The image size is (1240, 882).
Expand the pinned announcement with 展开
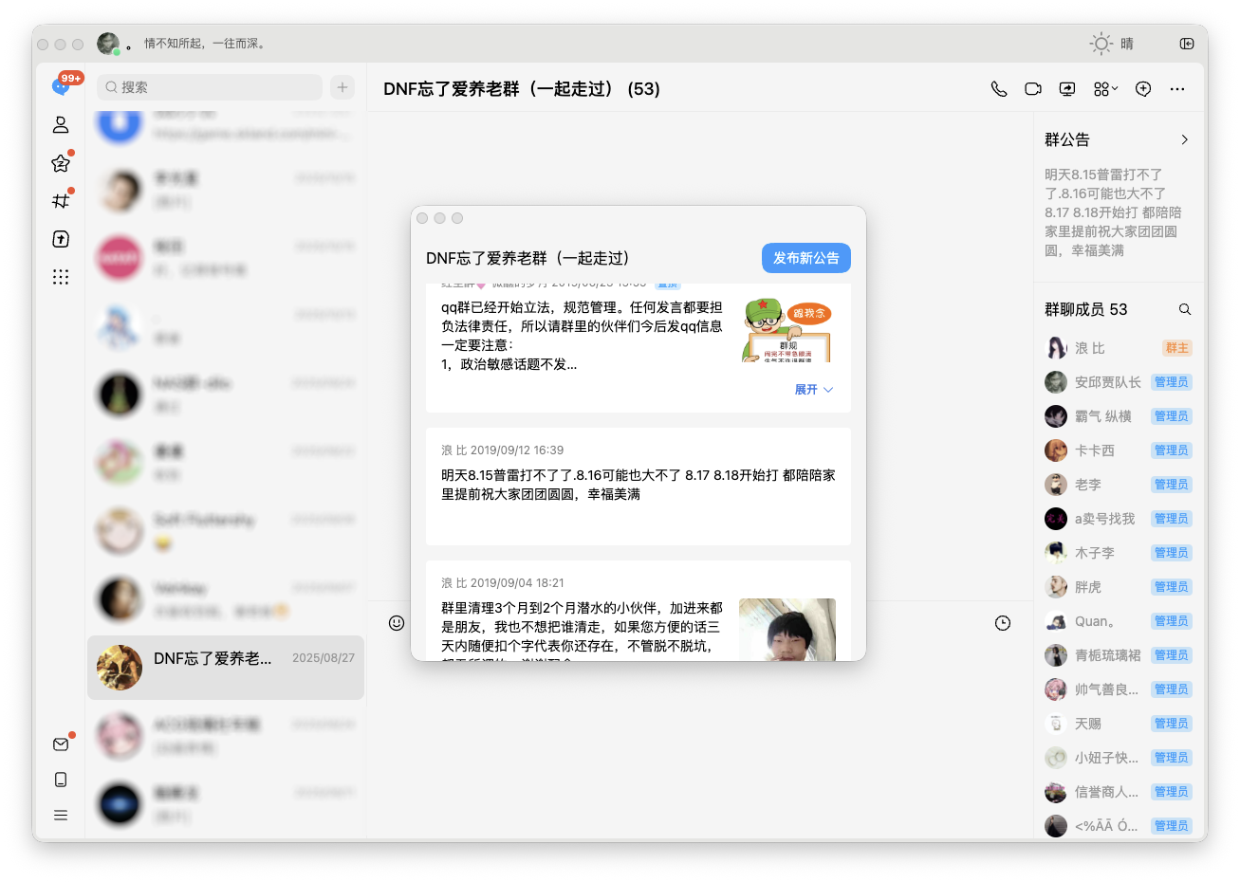812,389
